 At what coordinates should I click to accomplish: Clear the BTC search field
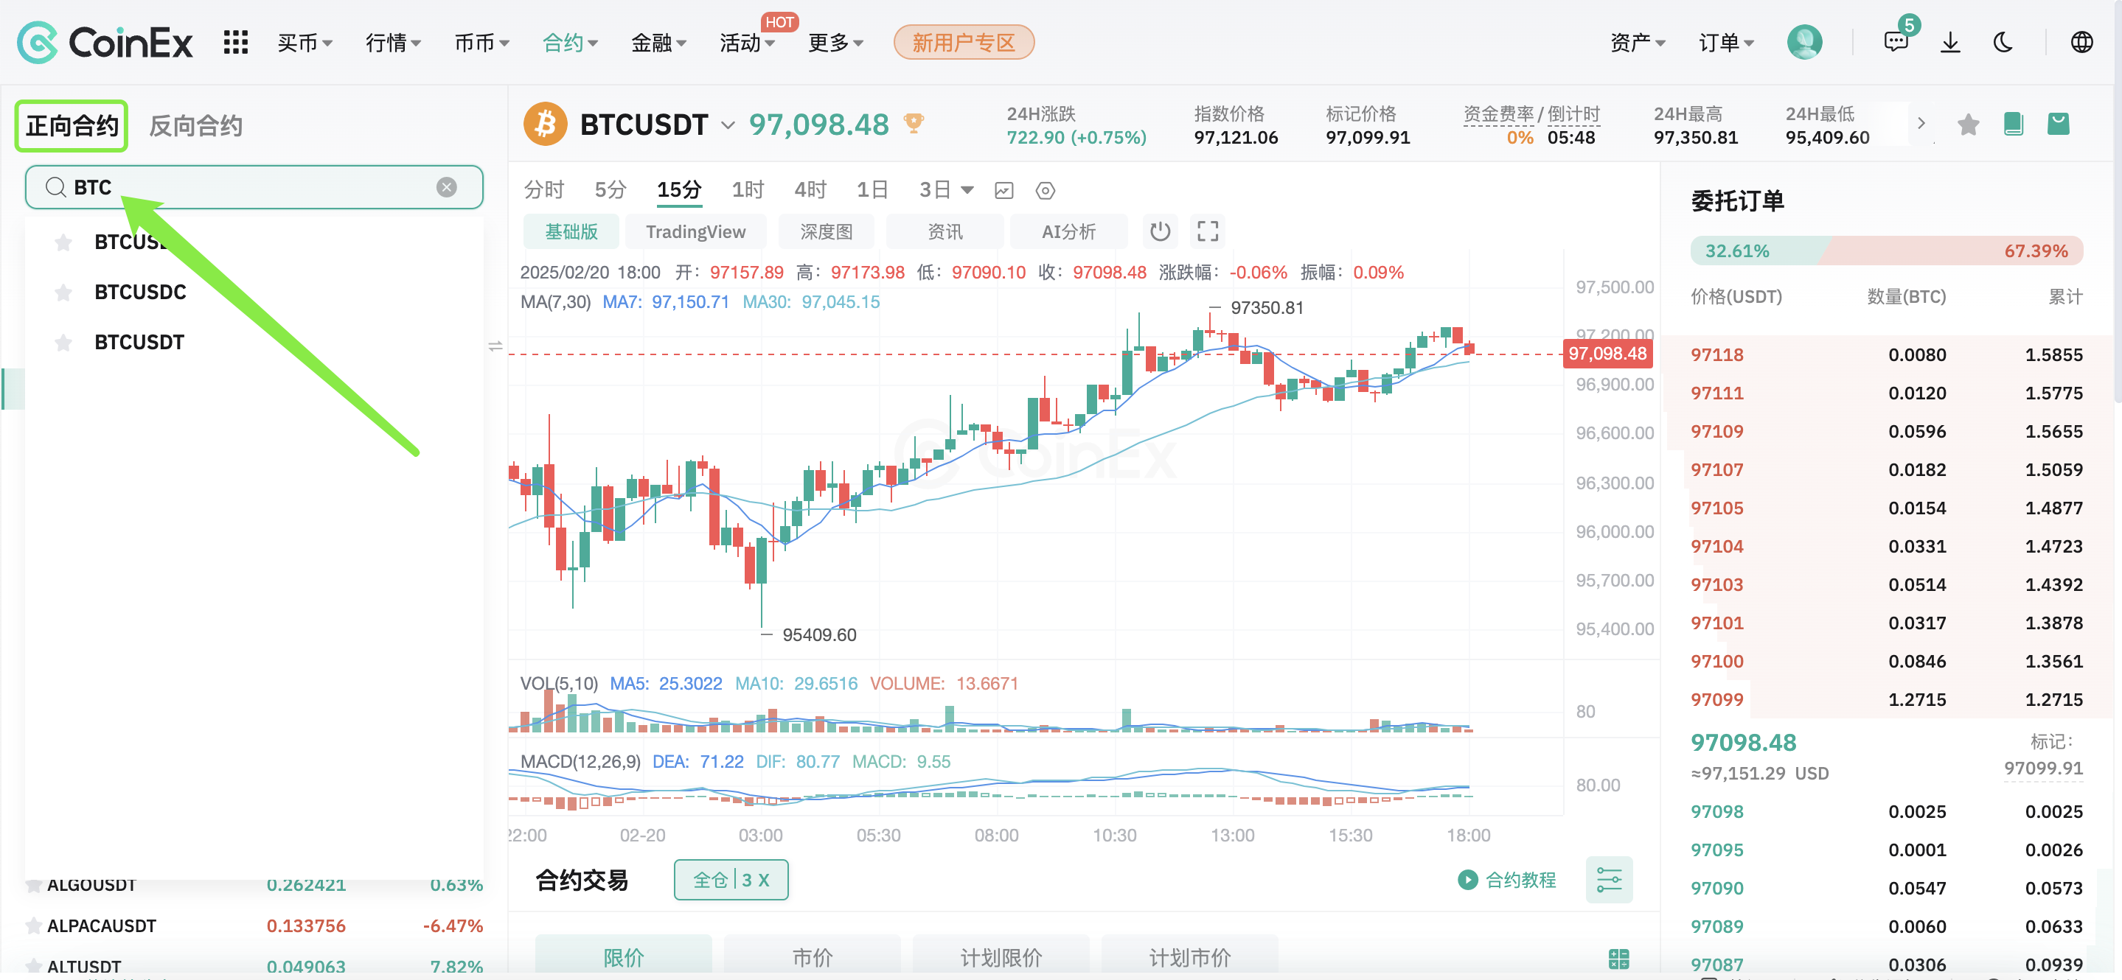(447, 187)
